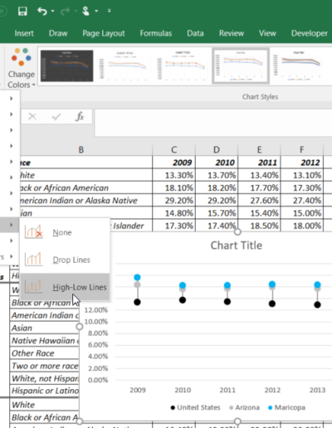Click the blue Maricopa marker for 2009
This screenshot has width=332, height=428.
(137, 277)
